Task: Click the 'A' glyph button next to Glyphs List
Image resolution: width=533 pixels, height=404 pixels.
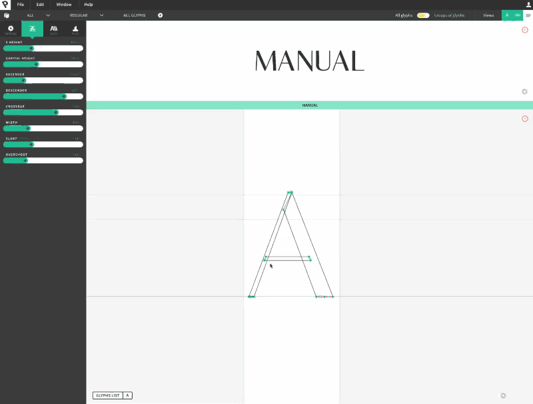Action: coord(127,395)
